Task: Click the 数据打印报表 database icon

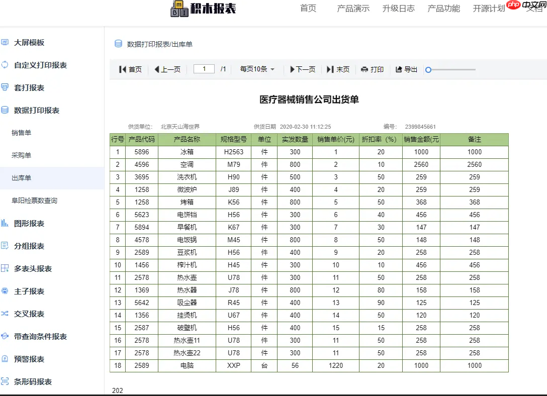Action: (x=6, y=110)
